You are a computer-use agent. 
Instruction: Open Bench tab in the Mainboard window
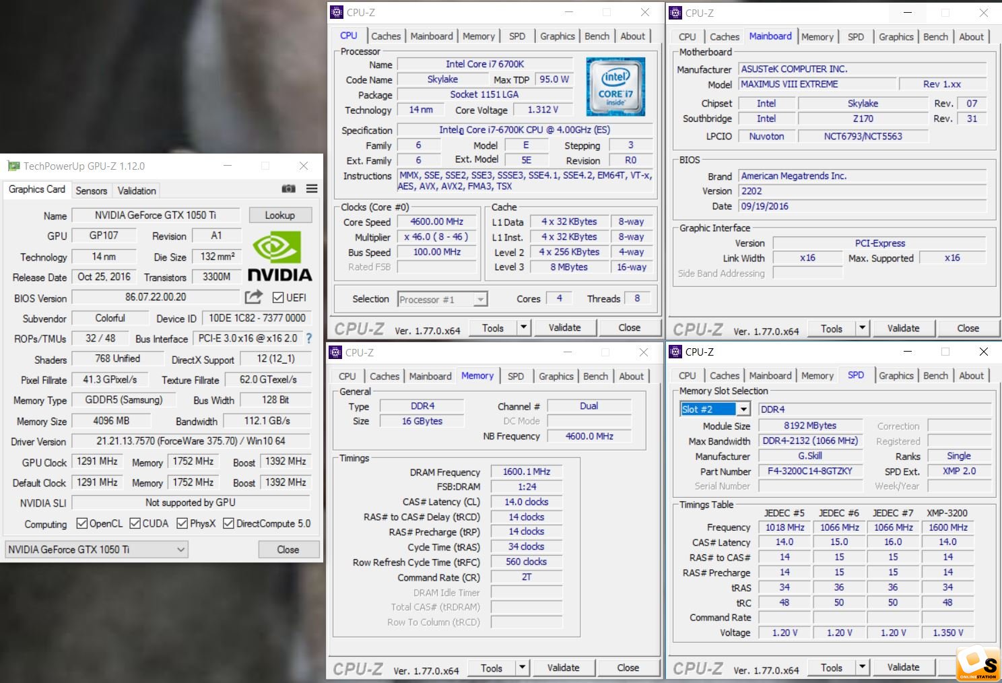(935, 37)
